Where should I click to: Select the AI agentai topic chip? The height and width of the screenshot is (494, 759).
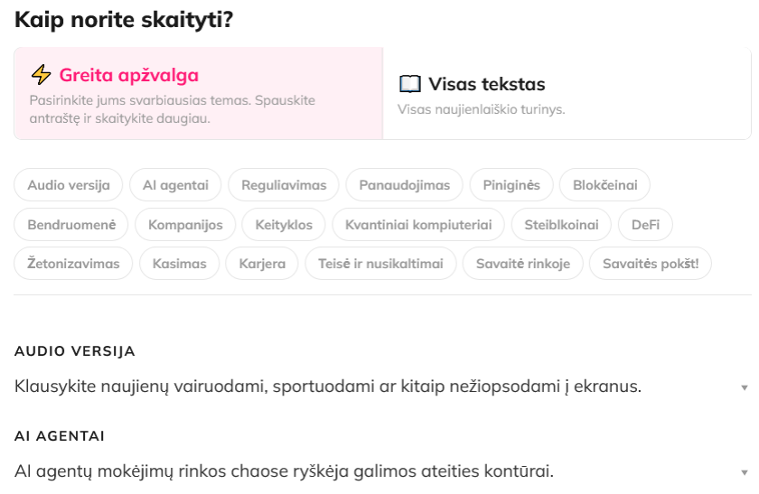tap(175, 185)
